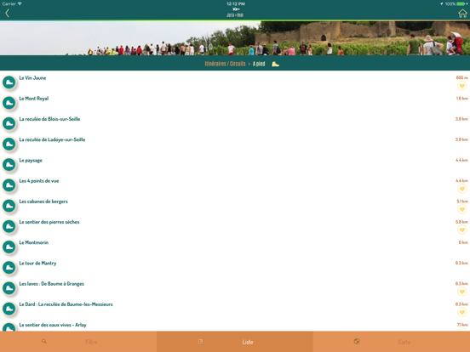Screen dimensions: 470x352
Task: Open Les 4 points de vue
Action: [235, 185]
